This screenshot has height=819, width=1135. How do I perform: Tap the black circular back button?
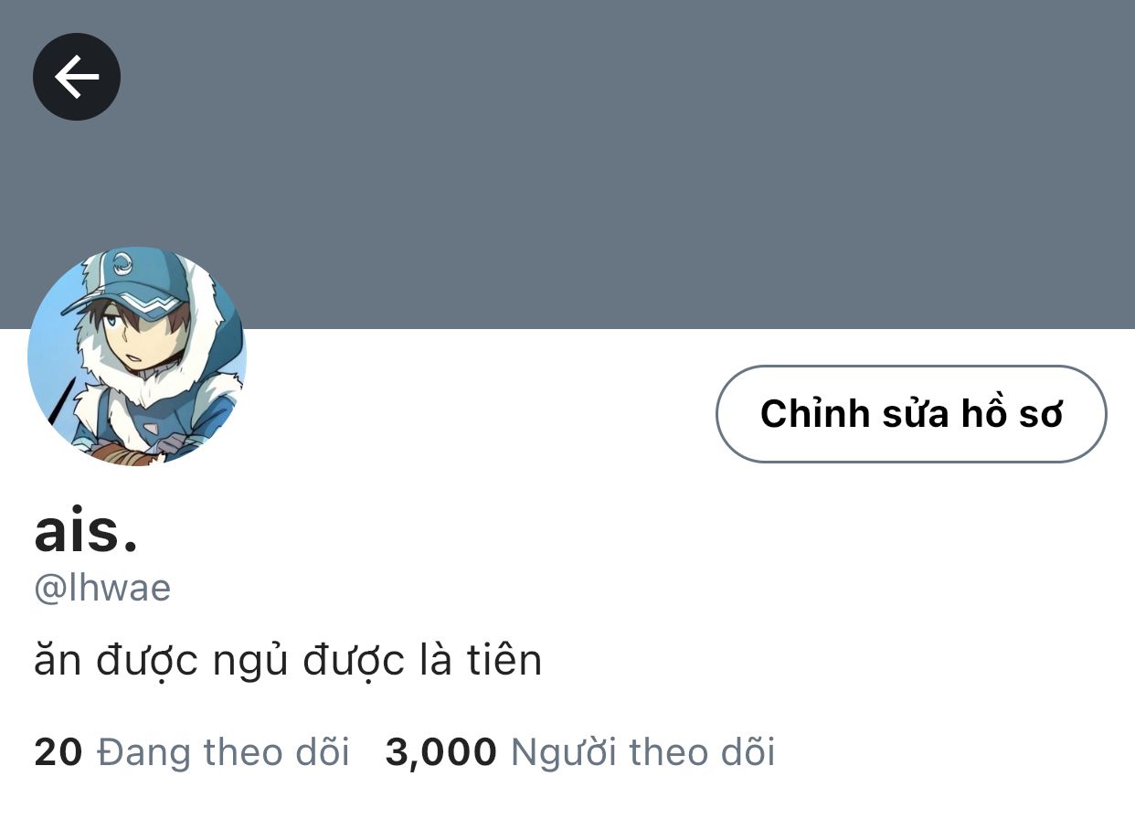coord(77,77)
